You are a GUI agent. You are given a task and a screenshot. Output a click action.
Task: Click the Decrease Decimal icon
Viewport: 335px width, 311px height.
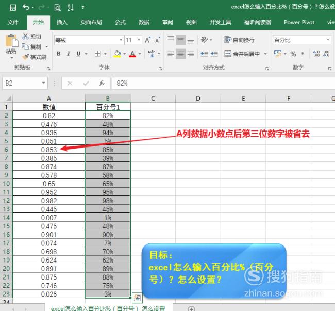(326, 54)
